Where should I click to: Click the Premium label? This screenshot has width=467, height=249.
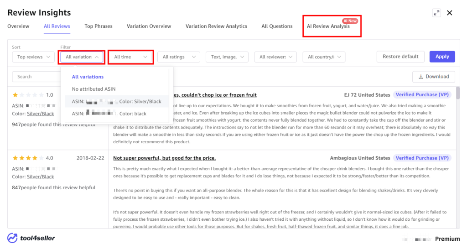pyautogui.click(x=447, y=239)
